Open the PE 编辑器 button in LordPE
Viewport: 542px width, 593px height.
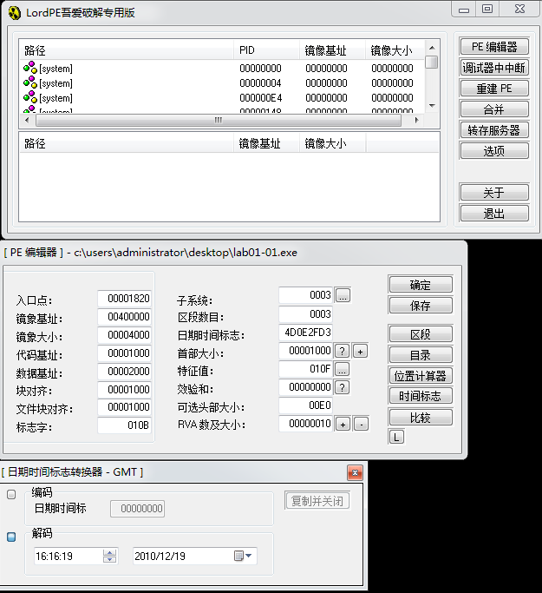point(494,47)
